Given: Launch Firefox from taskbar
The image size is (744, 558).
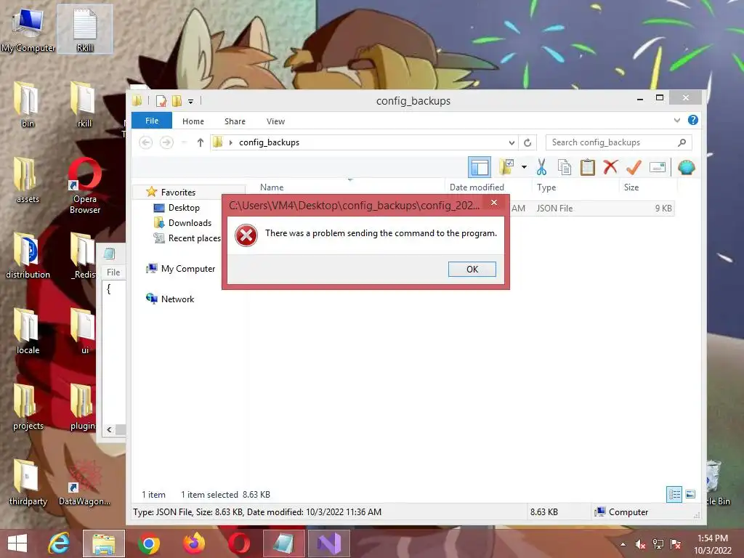Looking at the screenshot, I should pos(193,543).
